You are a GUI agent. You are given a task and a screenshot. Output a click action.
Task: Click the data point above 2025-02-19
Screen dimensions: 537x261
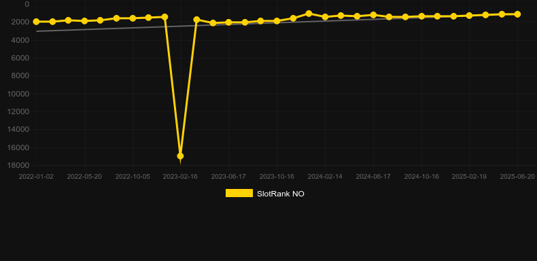(x=469, y=16)
